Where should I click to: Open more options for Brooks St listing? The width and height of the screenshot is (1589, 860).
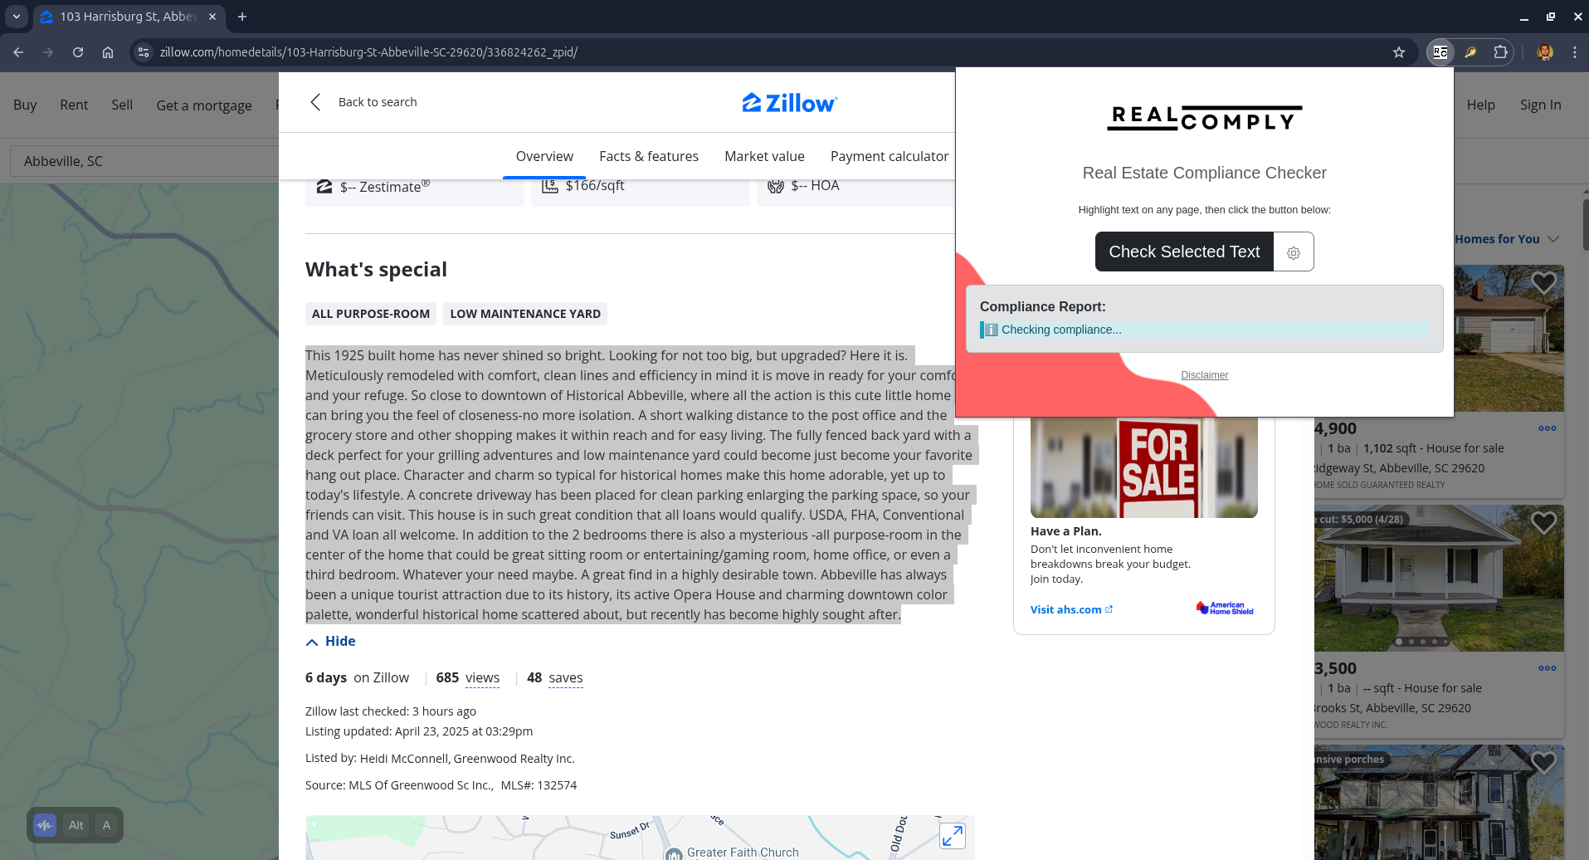click(1547, 668)
